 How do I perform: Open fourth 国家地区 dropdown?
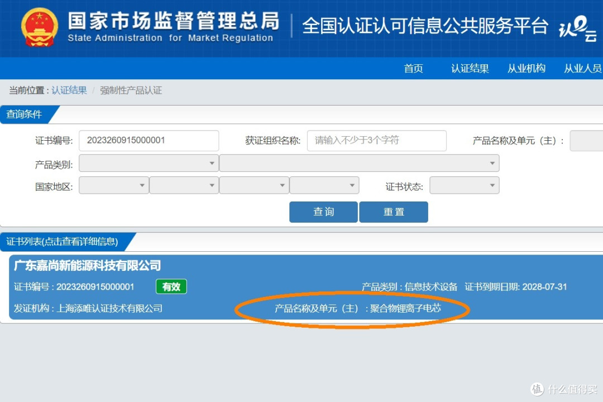pyautogui.click(x=324, y=185)
